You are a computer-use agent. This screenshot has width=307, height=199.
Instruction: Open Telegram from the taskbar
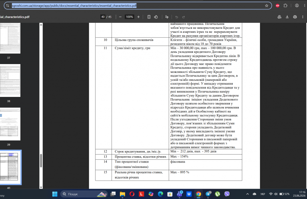208,194
